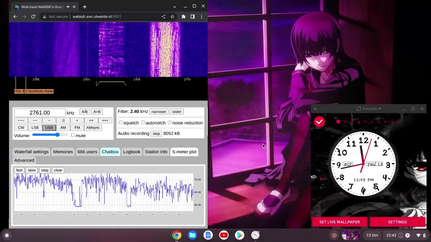The width and height of the screenshot is (431, 242).
Task: Stop the audio recording
Action: coord(156,133)
